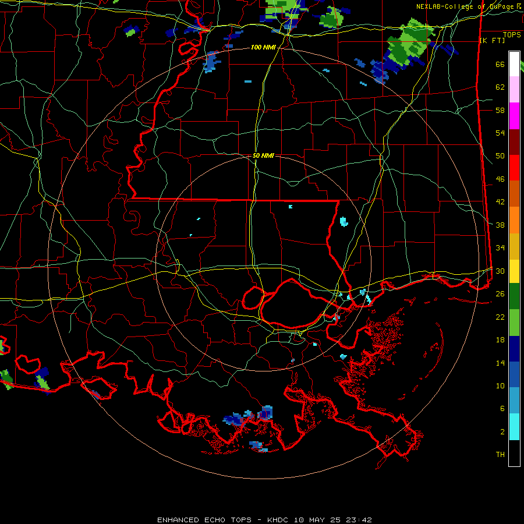The image size is (524, 524).
Task: Click the "66" legend label
Action: [500, 65]
